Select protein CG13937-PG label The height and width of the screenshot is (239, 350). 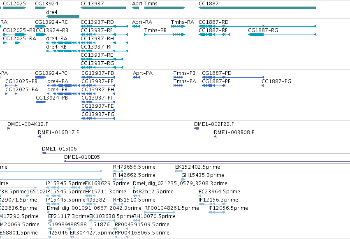point(98,114)
